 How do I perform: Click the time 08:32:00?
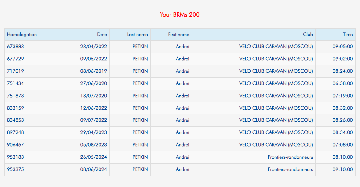pyautogui.click(x=342, y=108)
